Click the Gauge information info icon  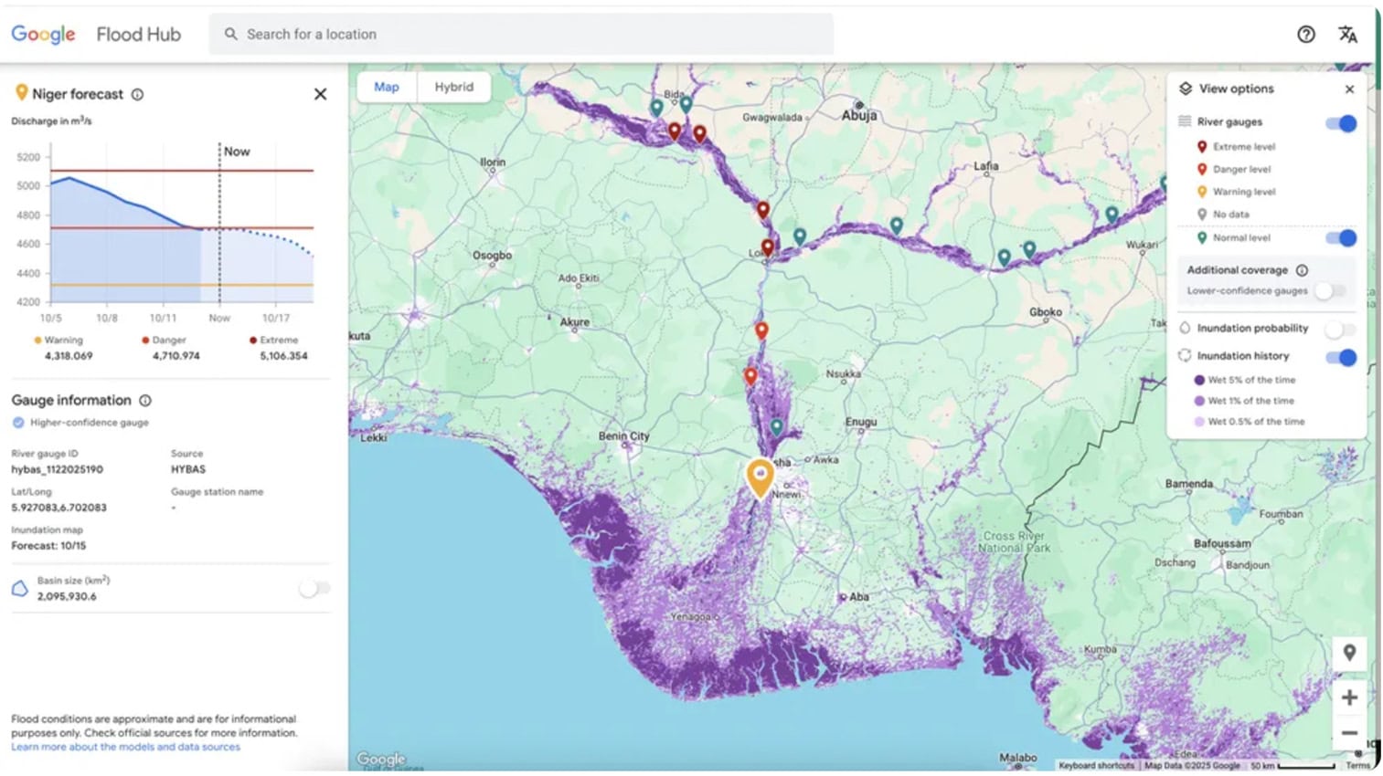point(145,401)
